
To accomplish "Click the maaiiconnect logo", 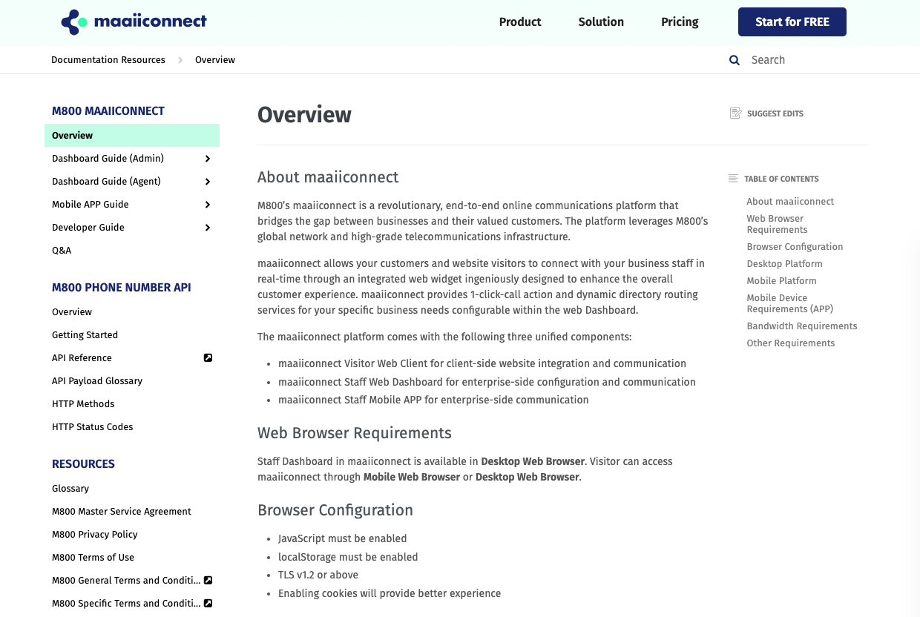I will (134, 22).
